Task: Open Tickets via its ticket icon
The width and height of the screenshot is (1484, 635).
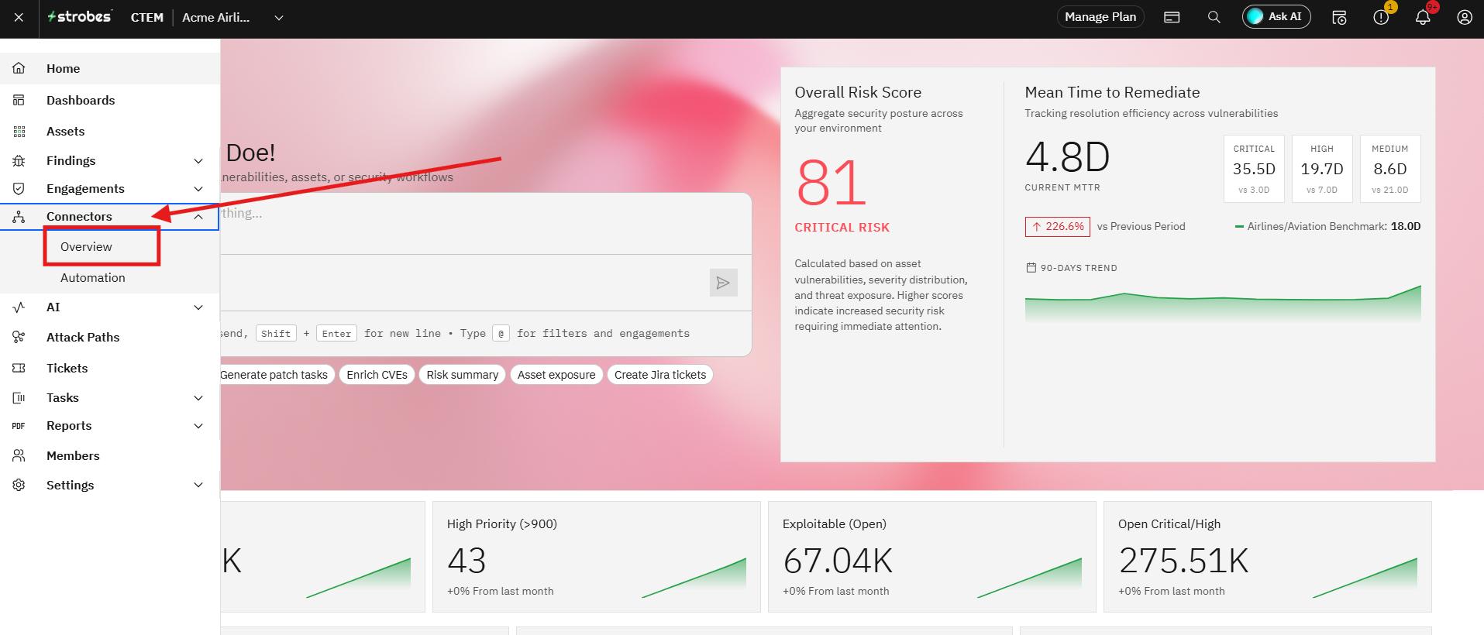Action: point(19,368)
